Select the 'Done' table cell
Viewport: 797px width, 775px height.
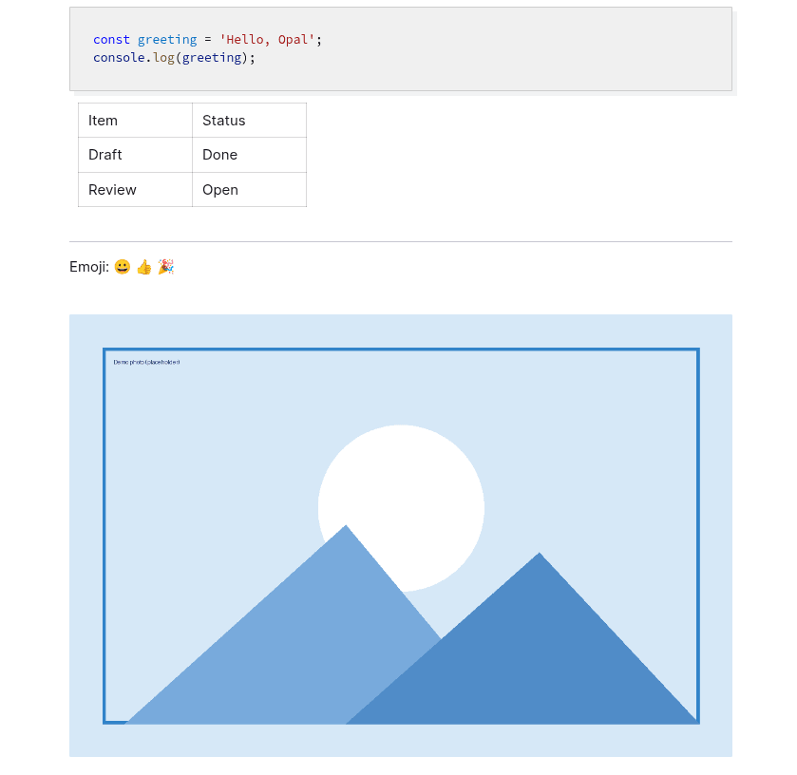click(x=249, y=155)
